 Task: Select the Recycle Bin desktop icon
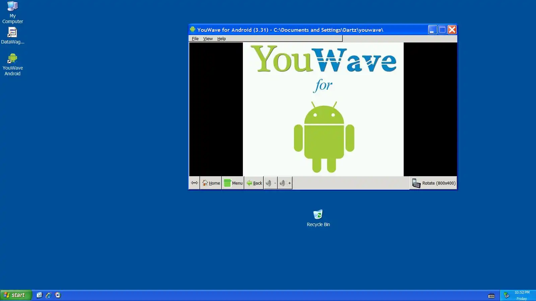coord(318,218)
